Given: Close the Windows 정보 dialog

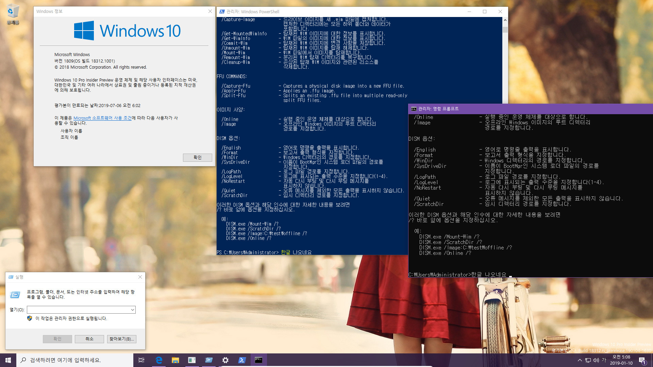Looking at the screenshot, I should pos(210,11).
